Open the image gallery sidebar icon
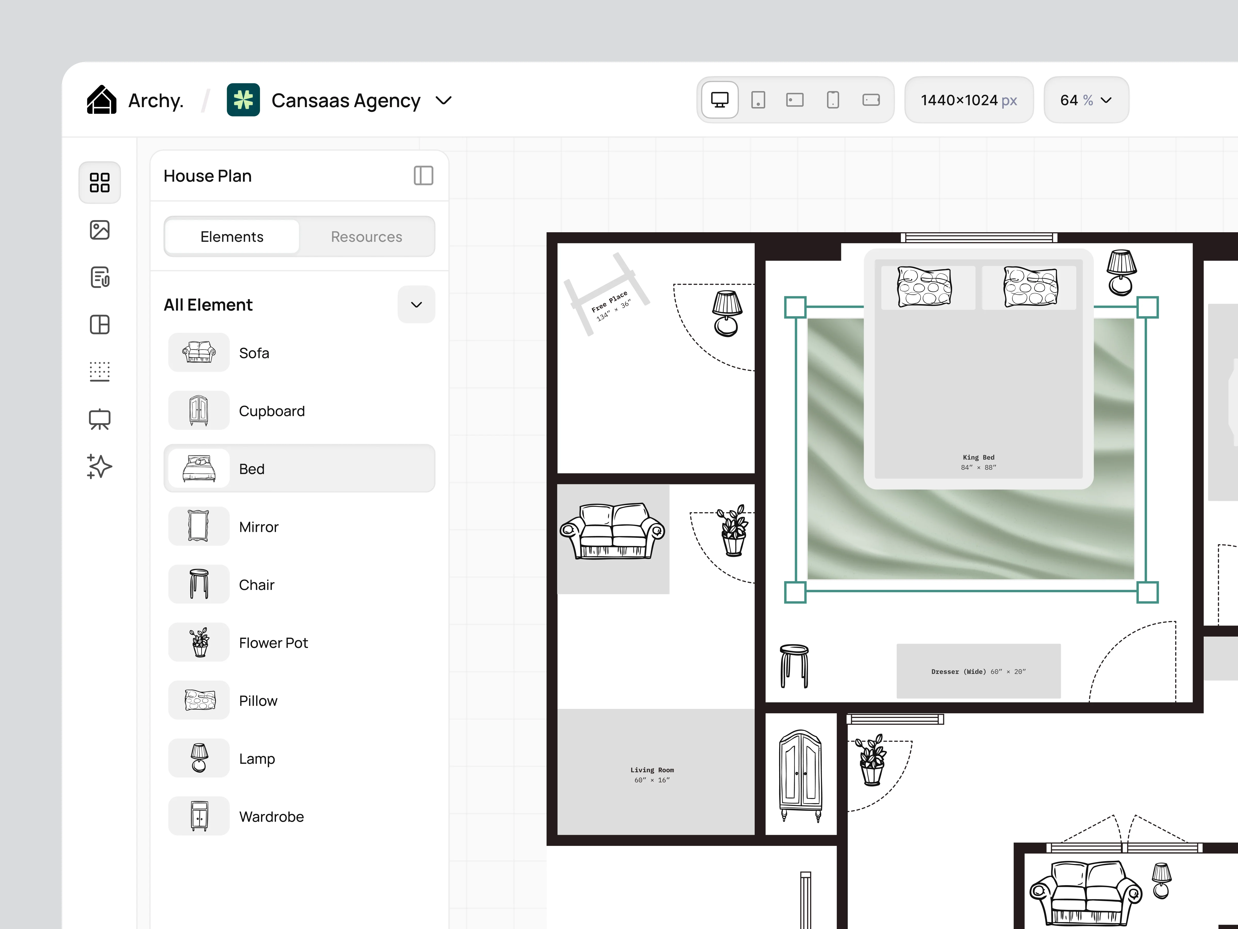1238x929 pixels. [x=100, y=230]
